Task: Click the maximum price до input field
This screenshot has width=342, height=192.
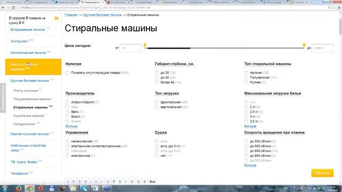Action: tap(323, 48)
